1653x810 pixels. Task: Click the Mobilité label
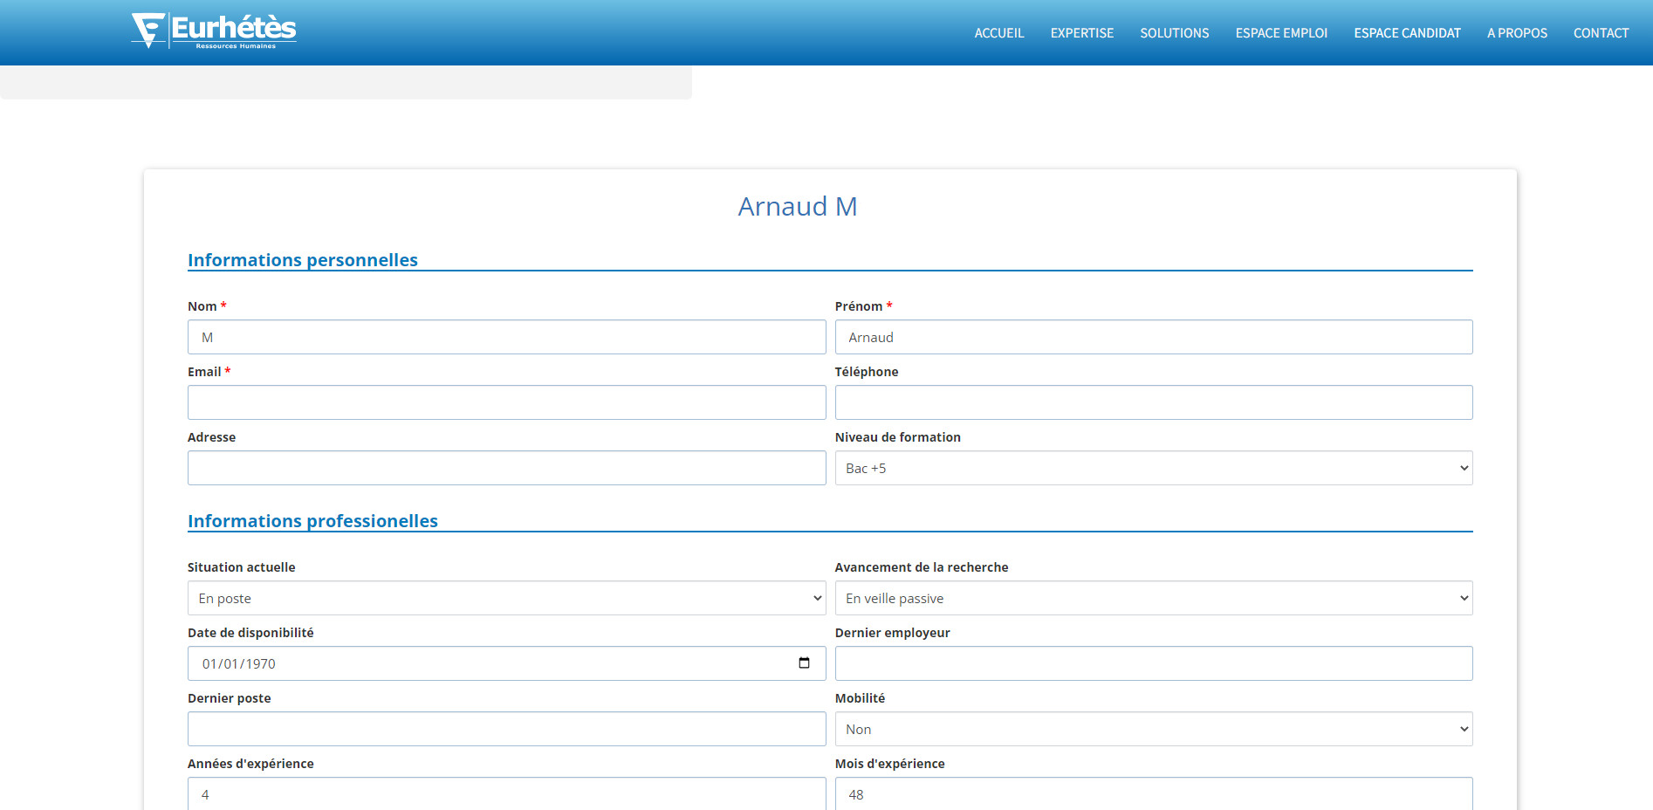coord(860,698)
